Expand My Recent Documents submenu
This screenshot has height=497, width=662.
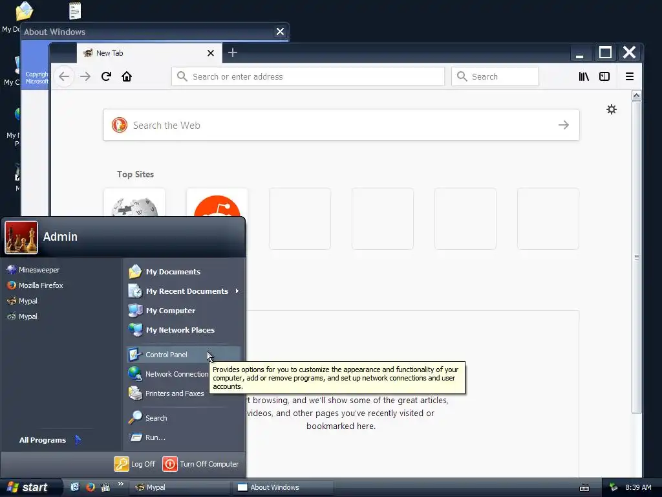coord(184,291)
